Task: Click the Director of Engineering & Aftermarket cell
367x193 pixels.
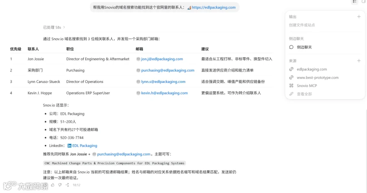Action: pyautogui.click(x=97, y=59)
